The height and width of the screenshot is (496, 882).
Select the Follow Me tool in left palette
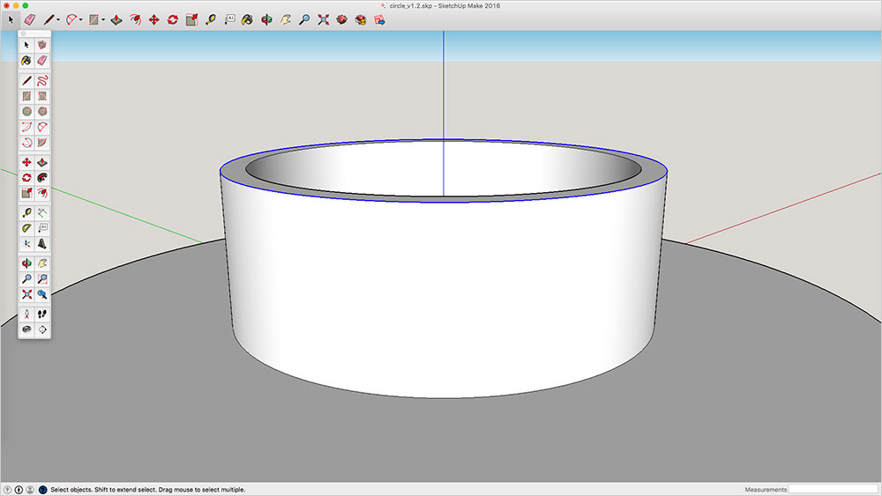pyautogui.click(x=42, y=178)
